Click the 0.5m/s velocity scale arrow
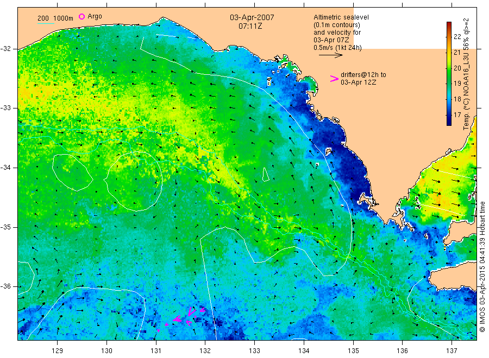 [x=331, y=55]
